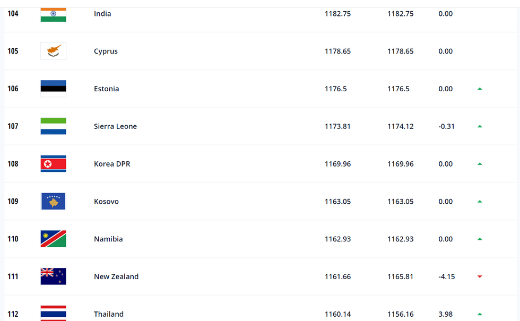Click the Sierra Leone flag
The image size is (520, 321).
pos(53,126)
